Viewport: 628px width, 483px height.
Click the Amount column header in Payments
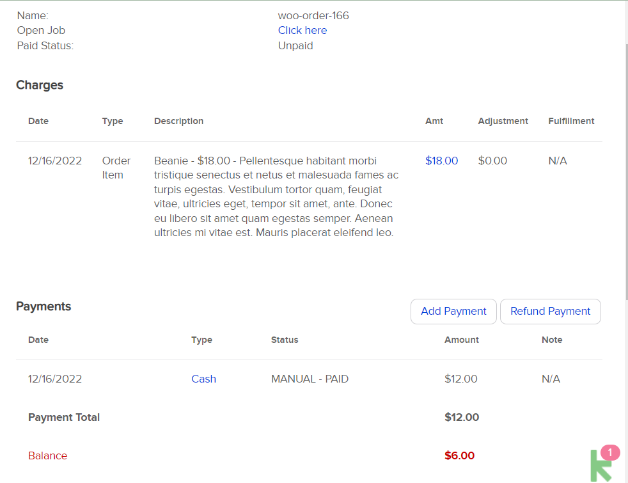461,340
